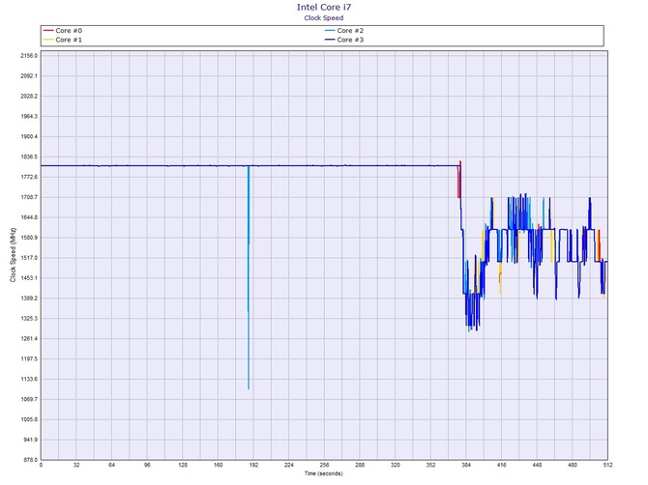The width and height of the screenshot is (648, 485).
Task: Click the 32 tick on the time axis
Action: click(76, 465)
